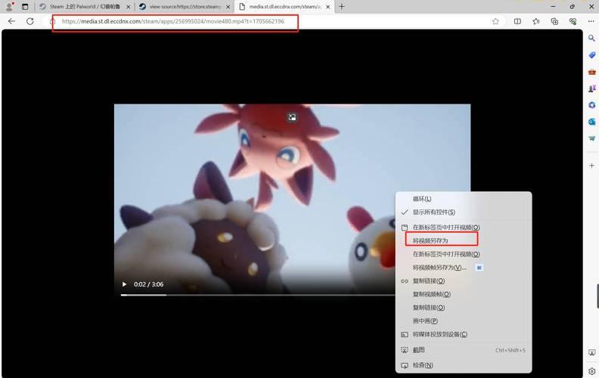This screenshot has width=599, height=378.
Task: Click the favorites star in address bar
Action: click(x=495, y=21)
